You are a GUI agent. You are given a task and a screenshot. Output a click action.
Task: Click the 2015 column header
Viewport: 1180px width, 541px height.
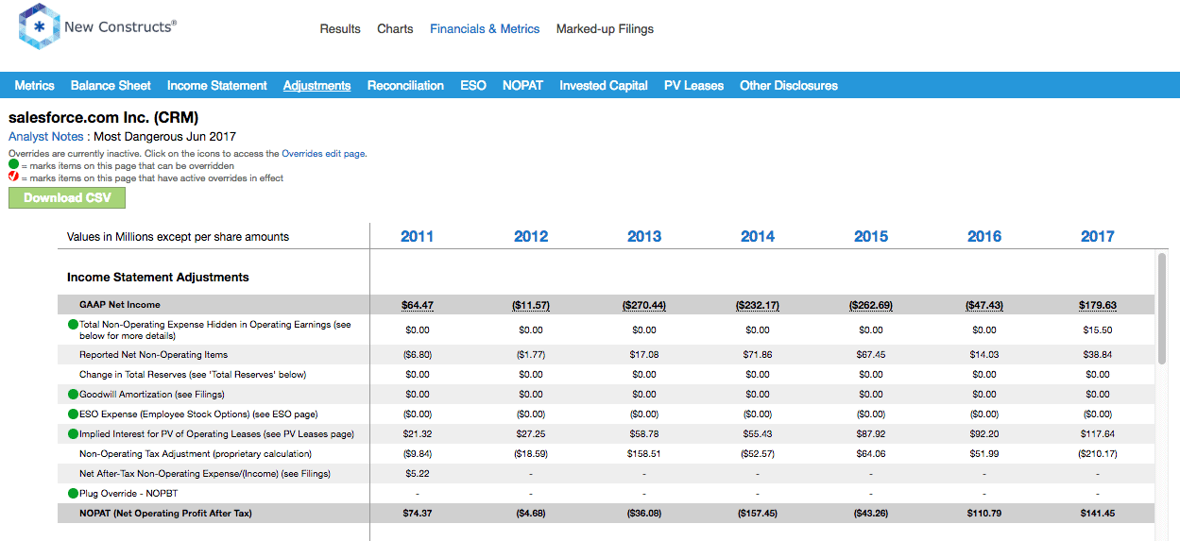(x=871, y=236)
